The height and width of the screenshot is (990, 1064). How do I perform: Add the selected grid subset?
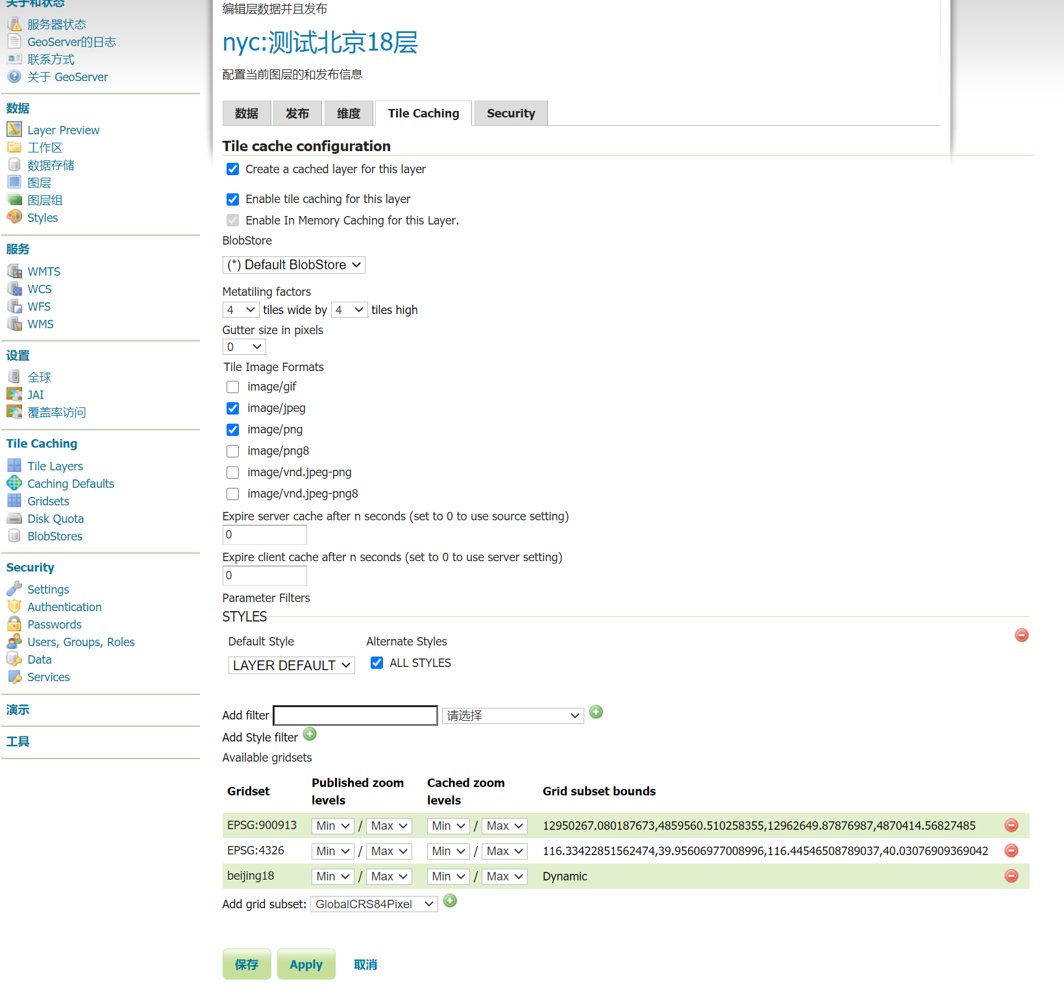pyautogui.click(x=450, y=901)
